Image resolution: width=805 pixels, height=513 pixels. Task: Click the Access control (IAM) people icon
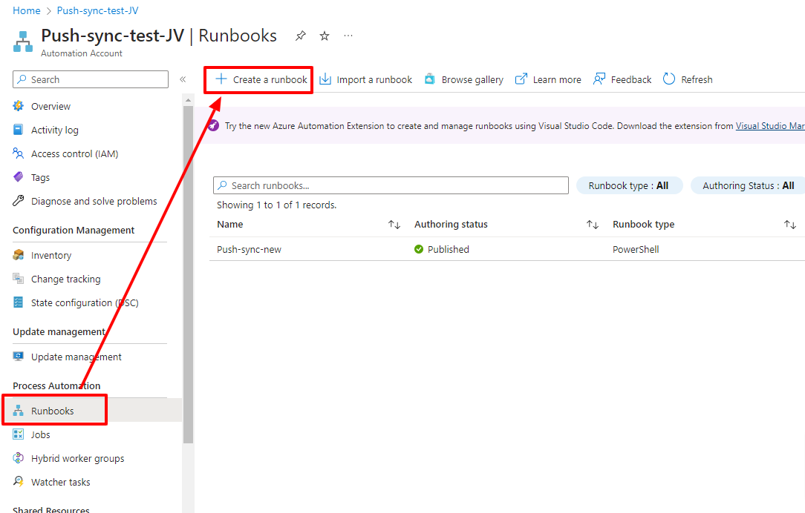click(x=18, y=153)
